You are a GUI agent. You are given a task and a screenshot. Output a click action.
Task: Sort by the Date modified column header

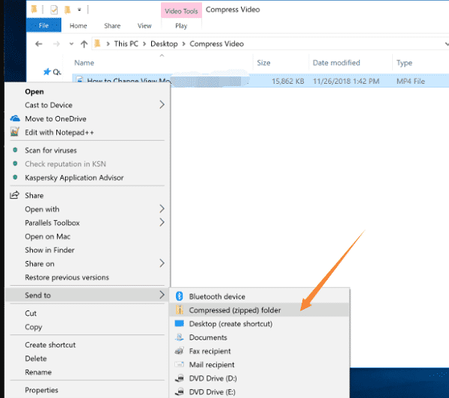(x=337, y=63)
